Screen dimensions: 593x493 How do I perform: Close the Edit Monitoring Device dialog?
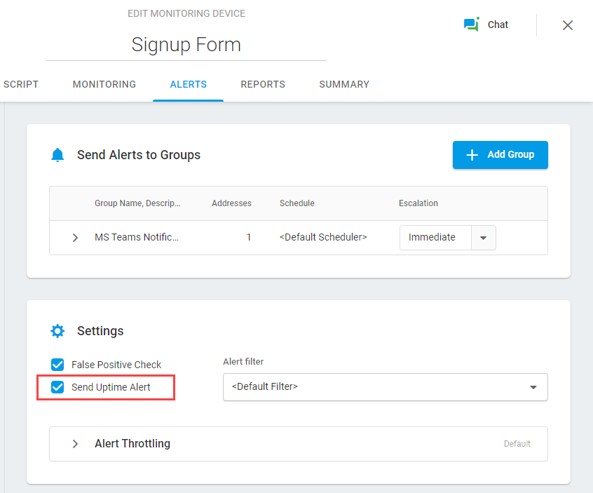click(x=568, y=25)
